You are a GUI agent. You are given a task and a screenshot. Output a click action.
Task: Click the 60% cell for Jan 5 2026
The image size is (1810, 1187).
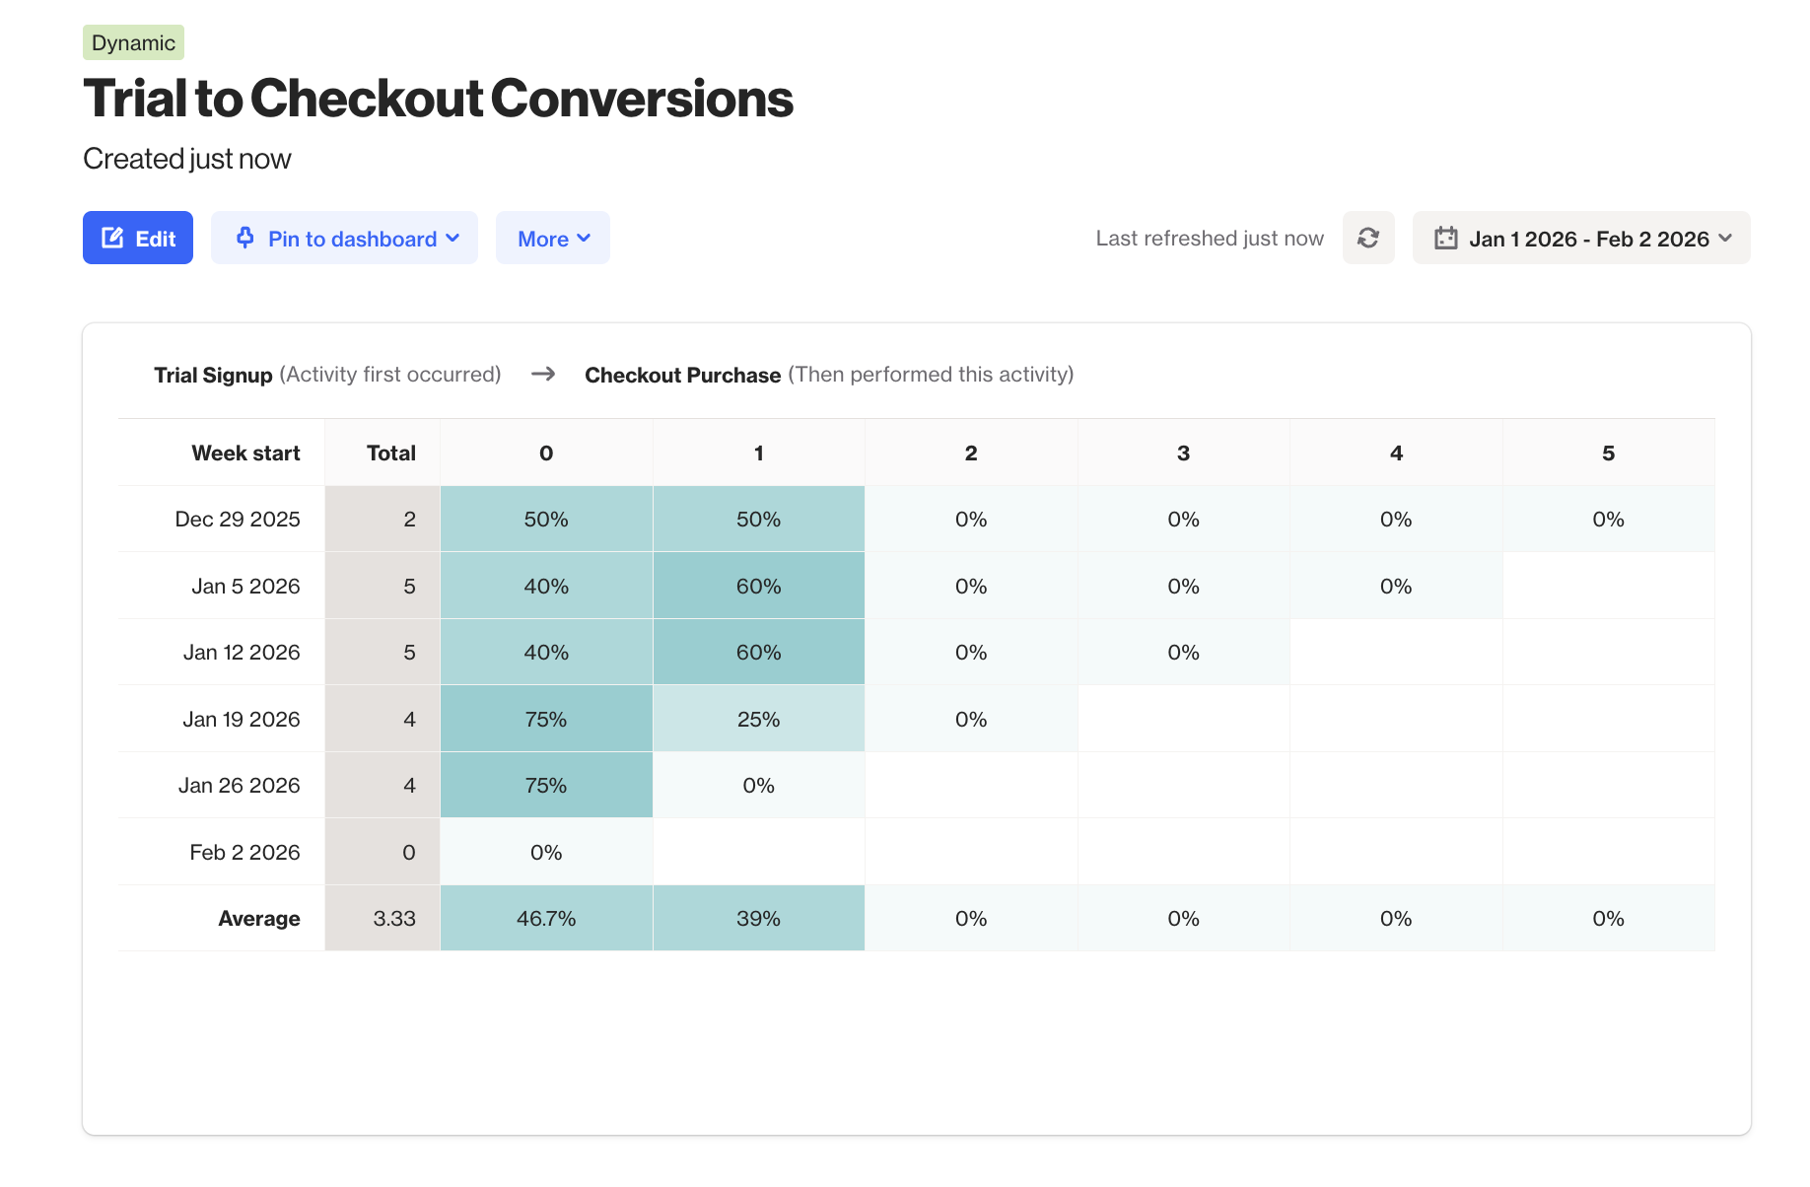(758, 587)
